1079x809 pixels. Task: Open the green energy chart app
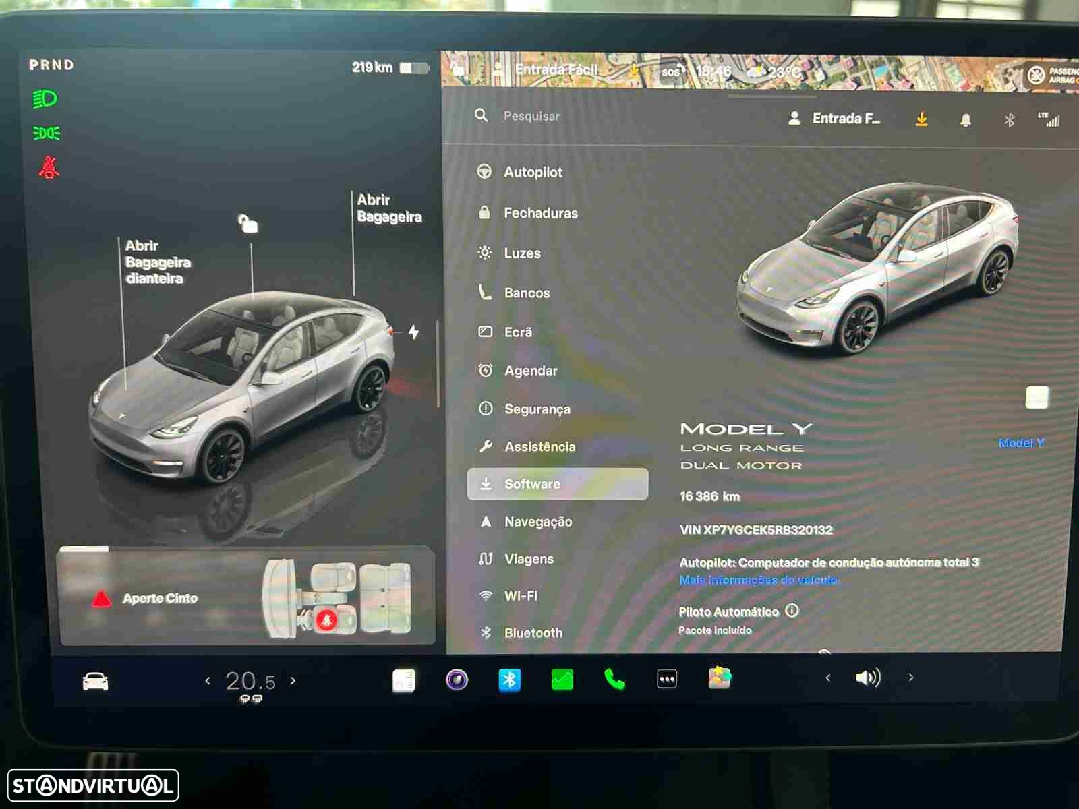click(562, 680)
